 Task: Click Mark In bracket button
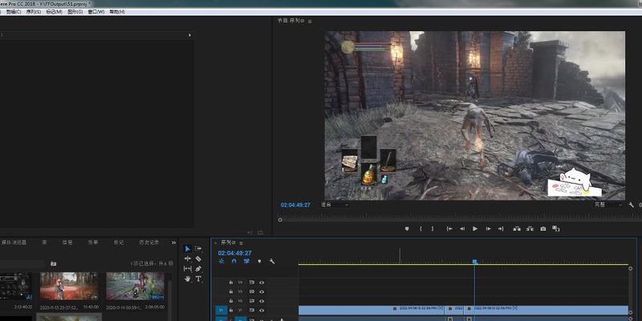(421, 229)
